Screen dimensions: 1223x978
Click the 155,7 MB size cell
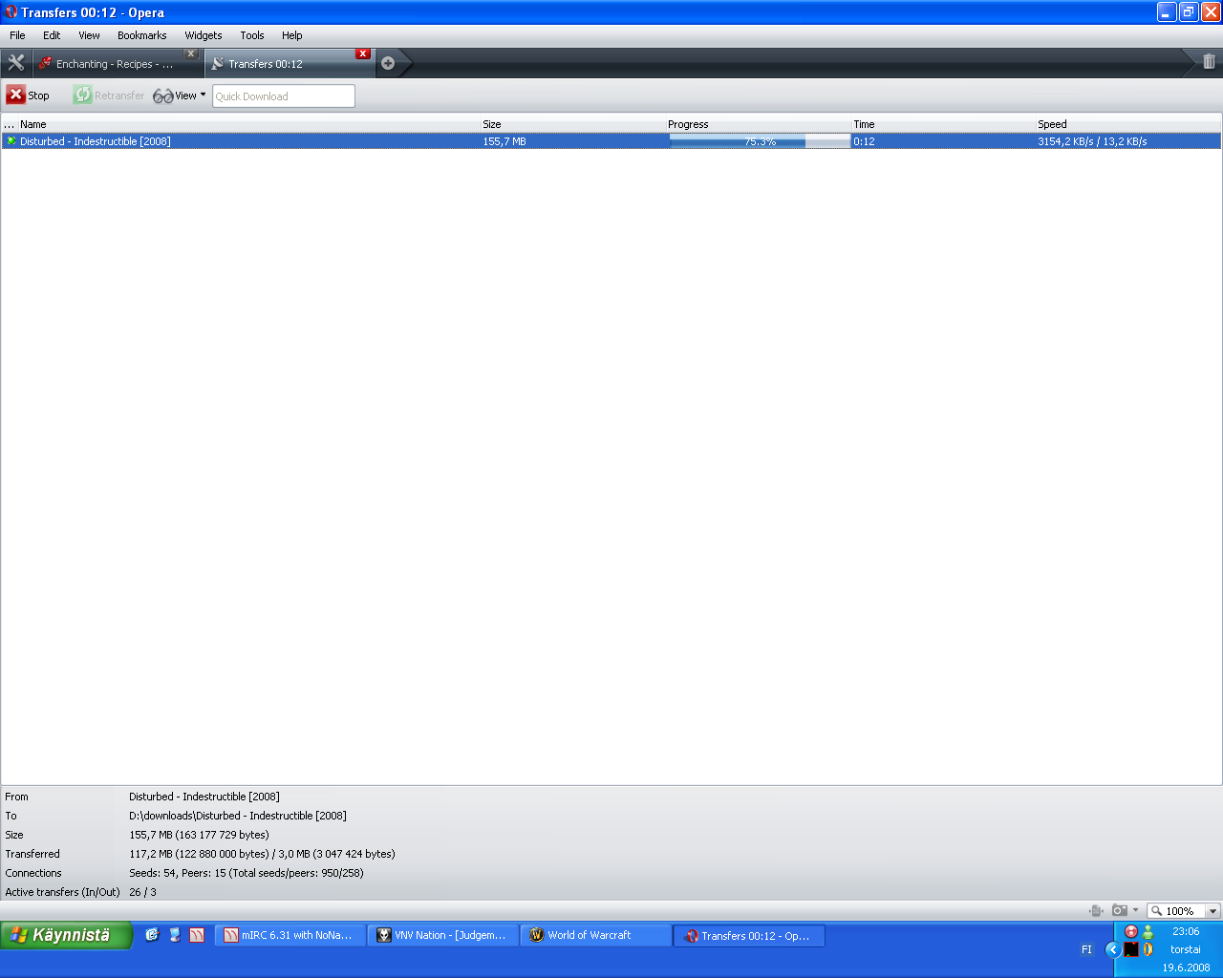[x=504, y=141]
